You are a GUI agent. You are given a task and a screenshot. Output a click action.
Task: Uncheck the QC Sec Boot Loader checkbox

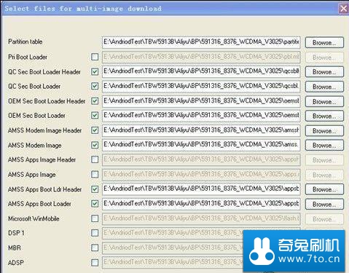pyautogui.click(x=95, y=86)
